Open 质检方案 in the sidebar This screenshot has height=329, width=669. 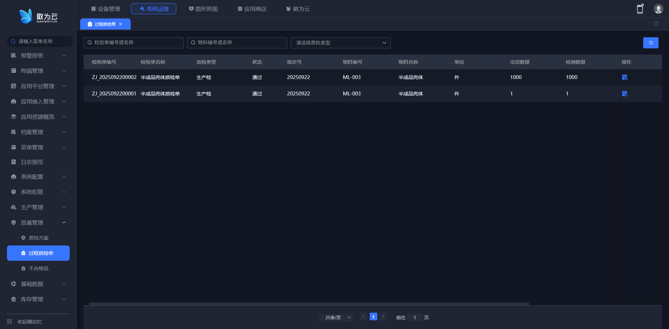click(x=38, y=238)
